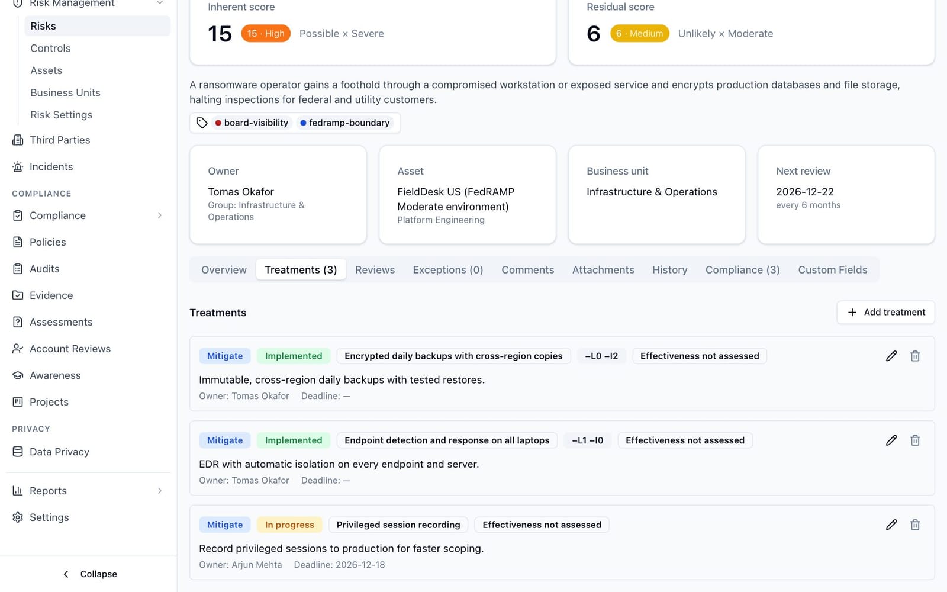The height and width of the screenshot is (592, 947).
Task: View the History tab
Action: coord(669,269)
